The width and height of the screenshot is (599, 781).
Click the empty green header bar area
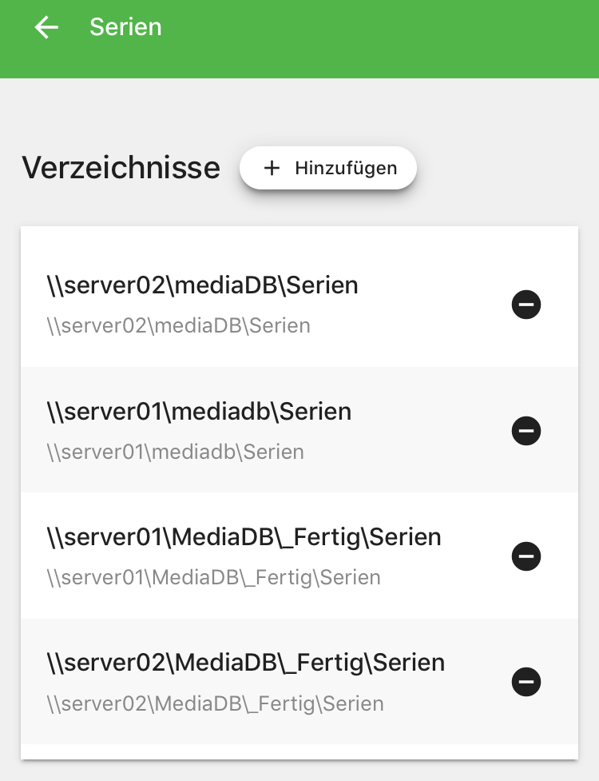(x=378, y=39)
